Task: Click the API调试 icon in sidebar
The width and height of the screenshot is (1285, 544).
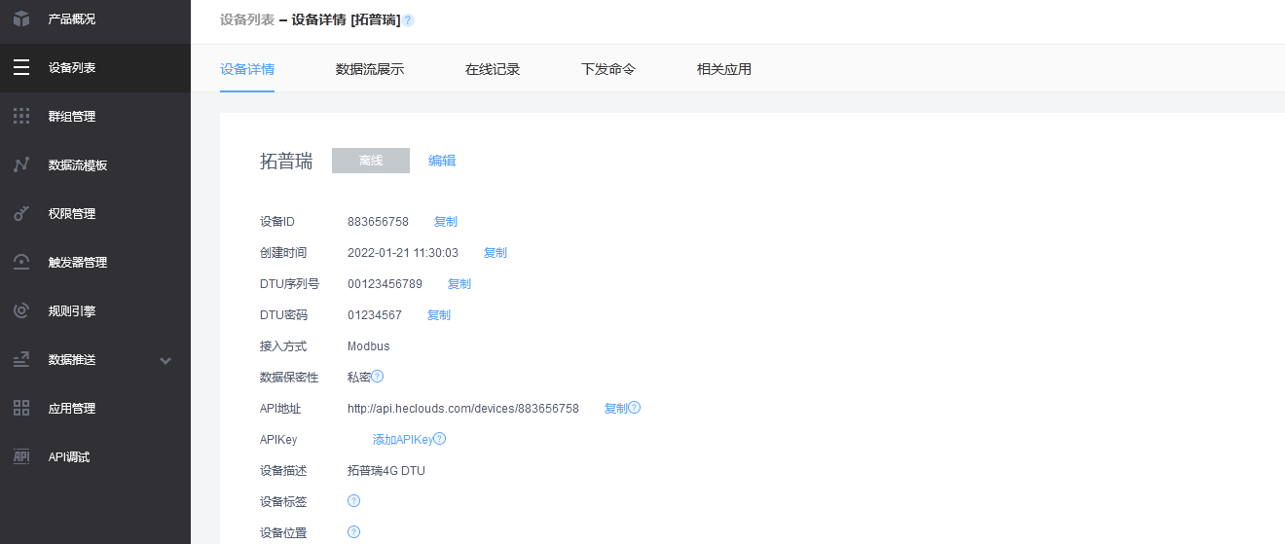Action: 21,457
